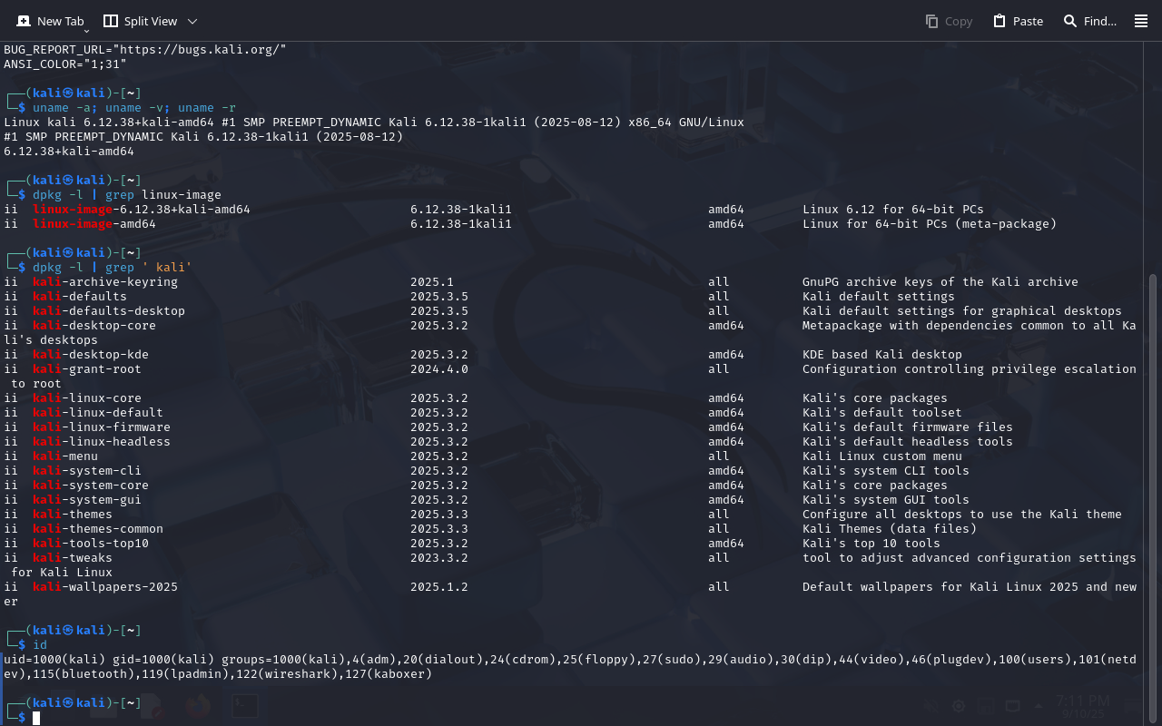Viewport: 1162px width, 726px height.
Task: Click the kali-defaults-desktop package name
Action: (x=109, y=311)
